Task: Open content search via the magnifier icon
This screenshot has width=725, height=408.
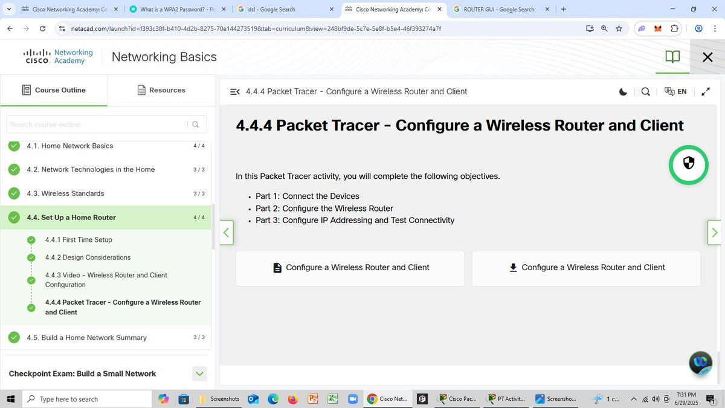Action: point(646,92)
